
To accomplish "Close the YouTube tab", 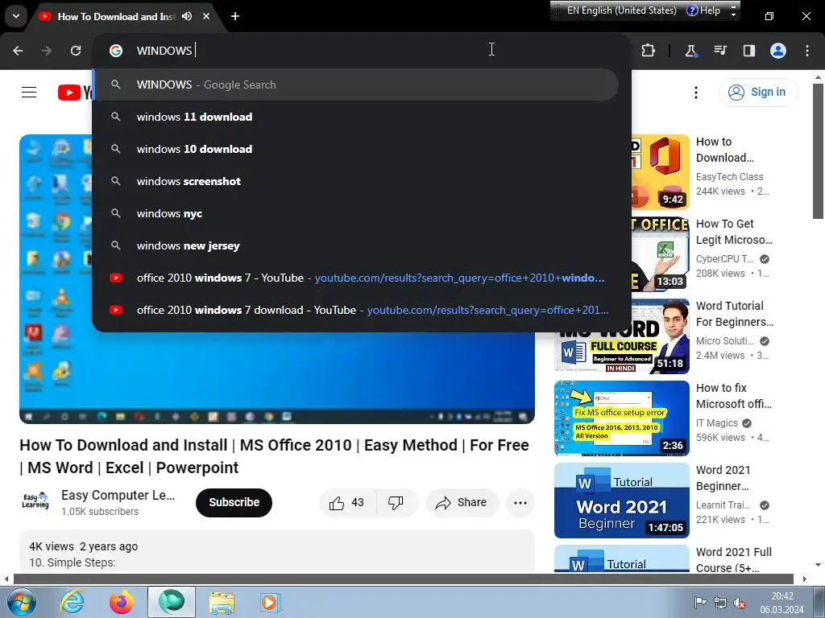I will [x=206, y=16].
